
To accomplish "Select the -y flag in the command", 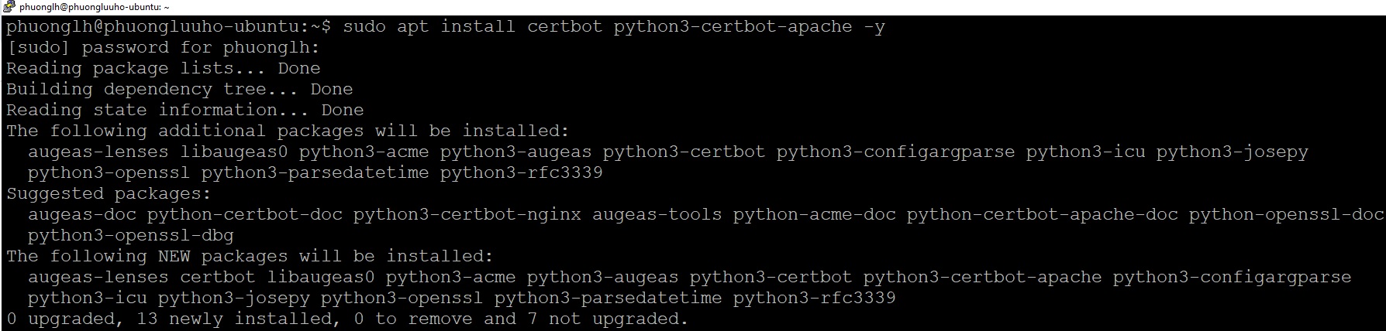I will tap(874, 27).
